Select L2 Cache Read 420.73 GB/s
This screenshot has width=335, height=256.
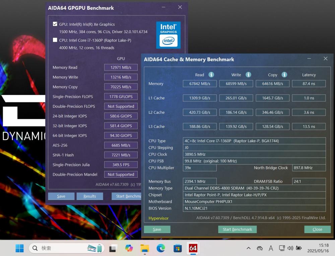pyautogui.click(x=200, y=112)
